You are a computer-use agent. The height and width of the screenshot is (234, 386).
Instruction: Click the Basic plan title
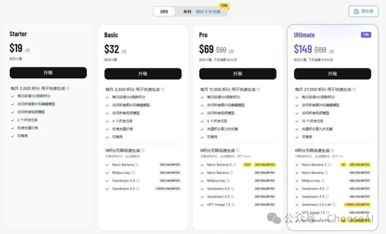click(111, 35)
